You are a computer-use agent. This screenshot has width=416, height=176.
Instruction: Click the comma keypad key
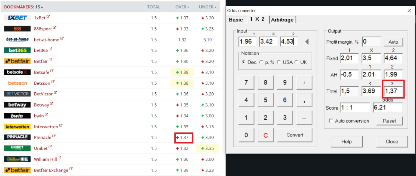pos(304,100)
